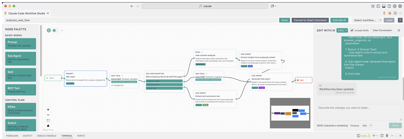Click Convert to Slash Command button
This screenshot has width=404, height=139.
pos(310,20)
